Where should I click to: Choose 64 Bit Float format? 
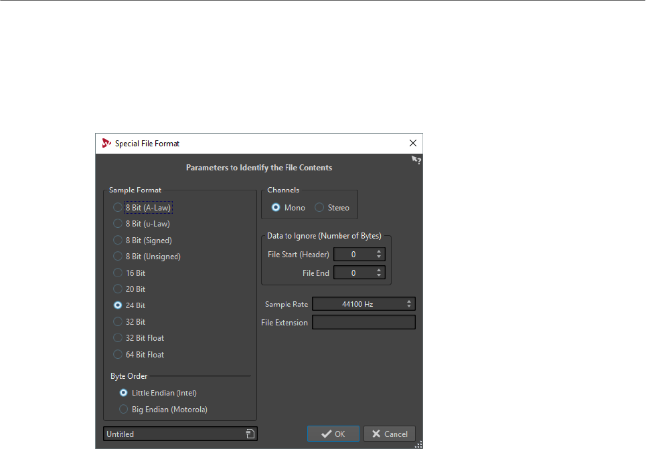(x=139, y=354)
